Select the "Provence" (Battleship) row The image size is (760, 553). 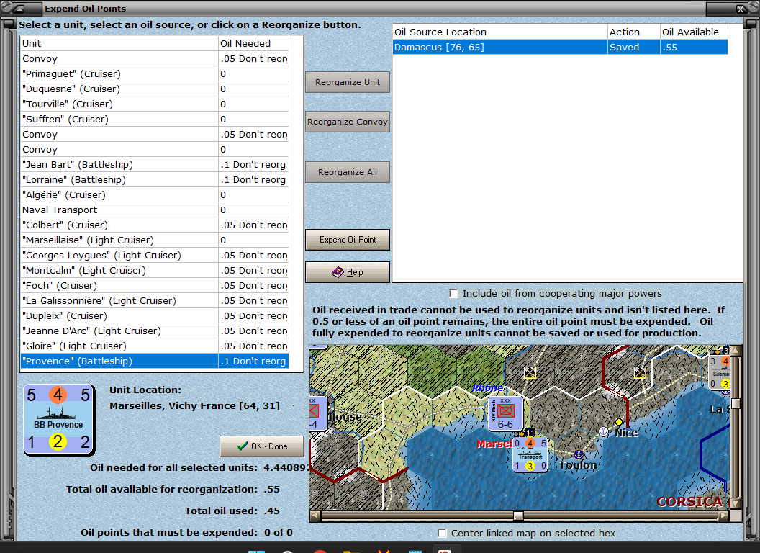(x=155, y=361)
